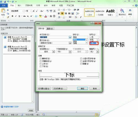Enable the 上标 superscript checkbox
138x117 pixels.
[x=41, y=64]
